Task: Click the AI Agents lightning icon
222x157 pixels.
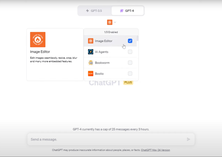Action: (90, 52)
